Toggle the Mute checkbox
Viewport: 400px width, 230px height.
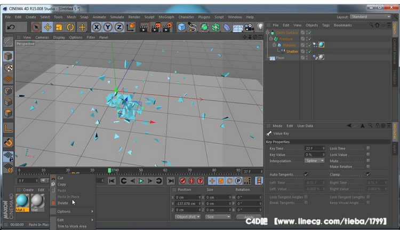[368, 161]
